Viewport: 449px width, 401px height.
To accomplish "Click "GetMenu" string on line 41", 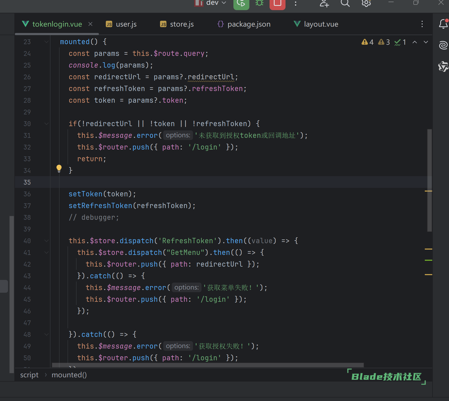I will point(186,253).
